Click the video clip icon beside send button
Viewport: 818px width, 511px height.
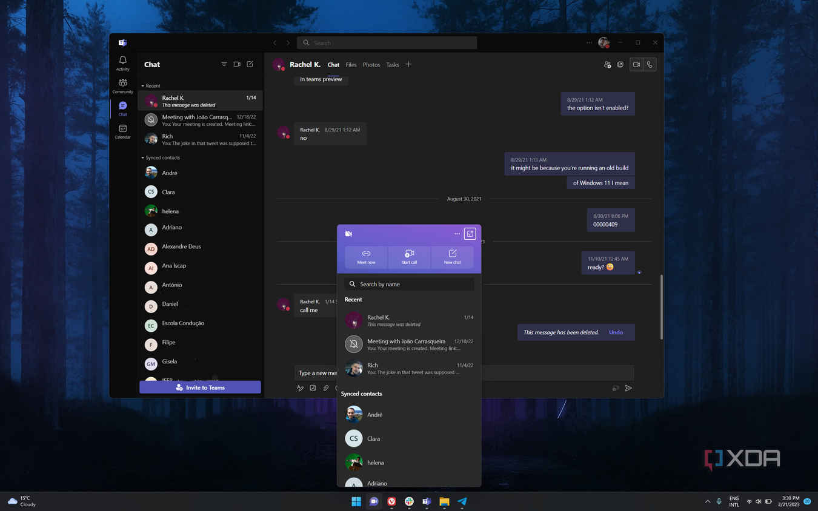616,388
